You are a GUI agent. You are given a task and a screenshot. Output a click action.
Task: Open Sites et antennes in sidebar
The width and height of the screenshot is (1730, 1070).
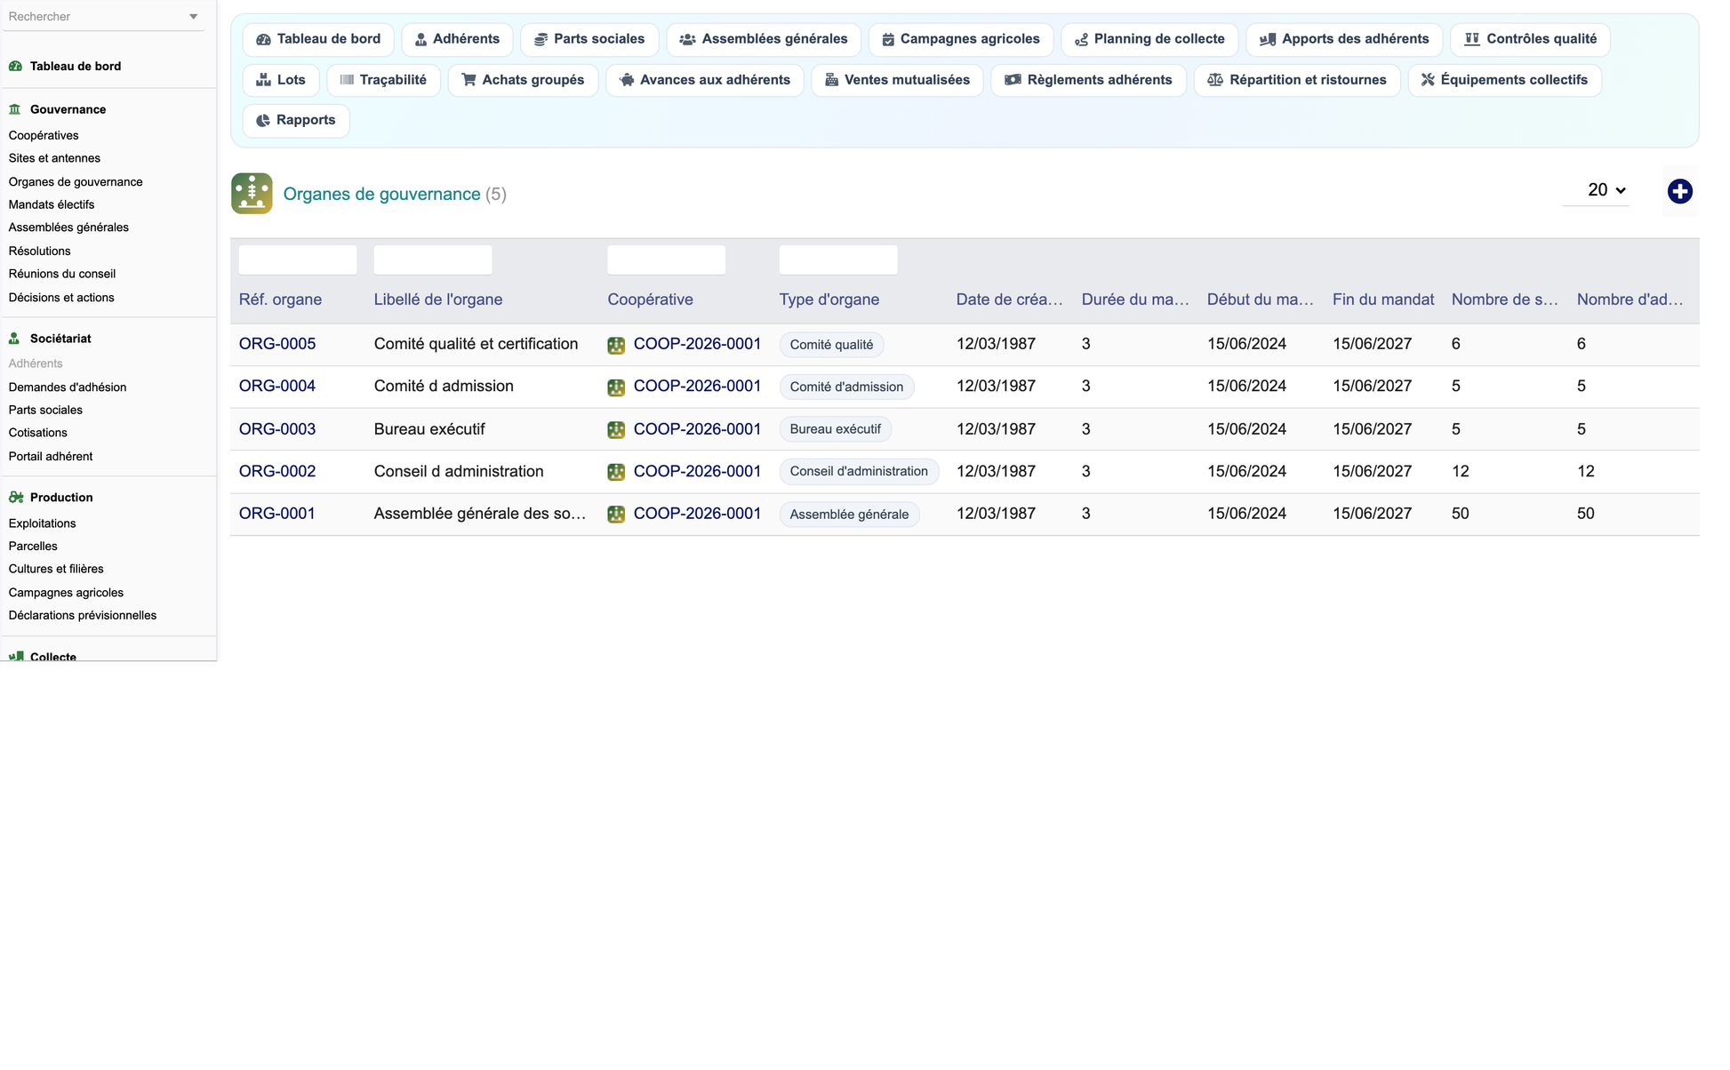coord(54,158)
